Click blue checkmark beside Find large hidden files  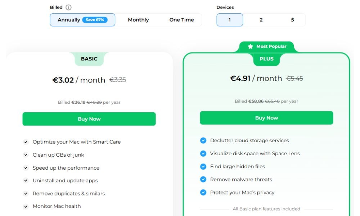click(203, 166)
